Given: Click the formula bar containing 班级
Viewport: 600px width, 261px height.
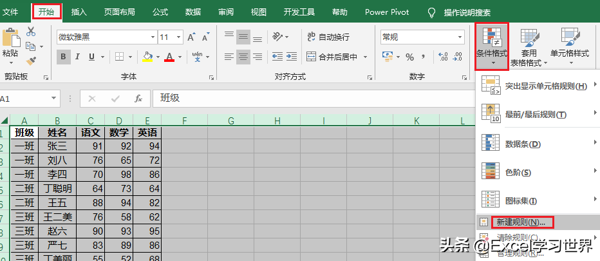Looking at the screenshot, I should click(313, 99).
